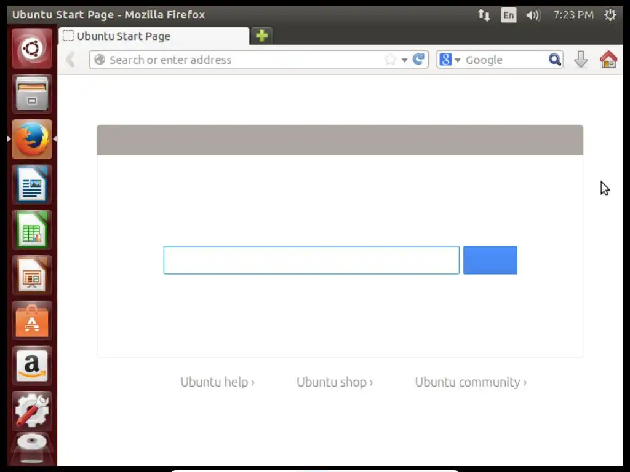Viewport: 630px width, 472px height.
Task: Select the Ubuntu Start Page tab
Action: 154,36
